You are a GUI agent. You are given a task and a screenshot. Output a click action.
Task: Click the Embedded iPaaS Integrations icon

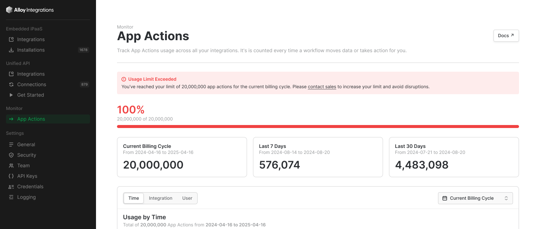click(11, 39)
